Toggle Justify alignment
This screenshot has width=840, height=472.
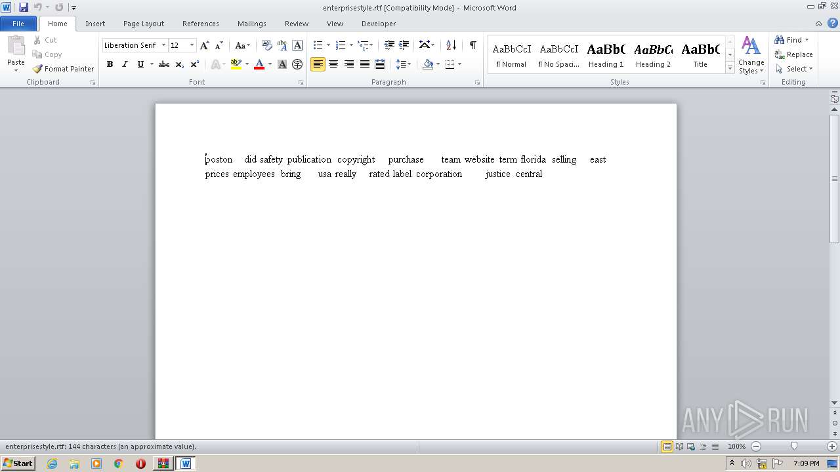[x=364, y=64]
